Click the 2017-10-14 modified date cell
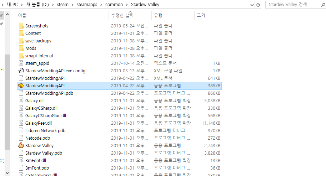The width and height of the screenshot is (326, 176). [129, 63]
